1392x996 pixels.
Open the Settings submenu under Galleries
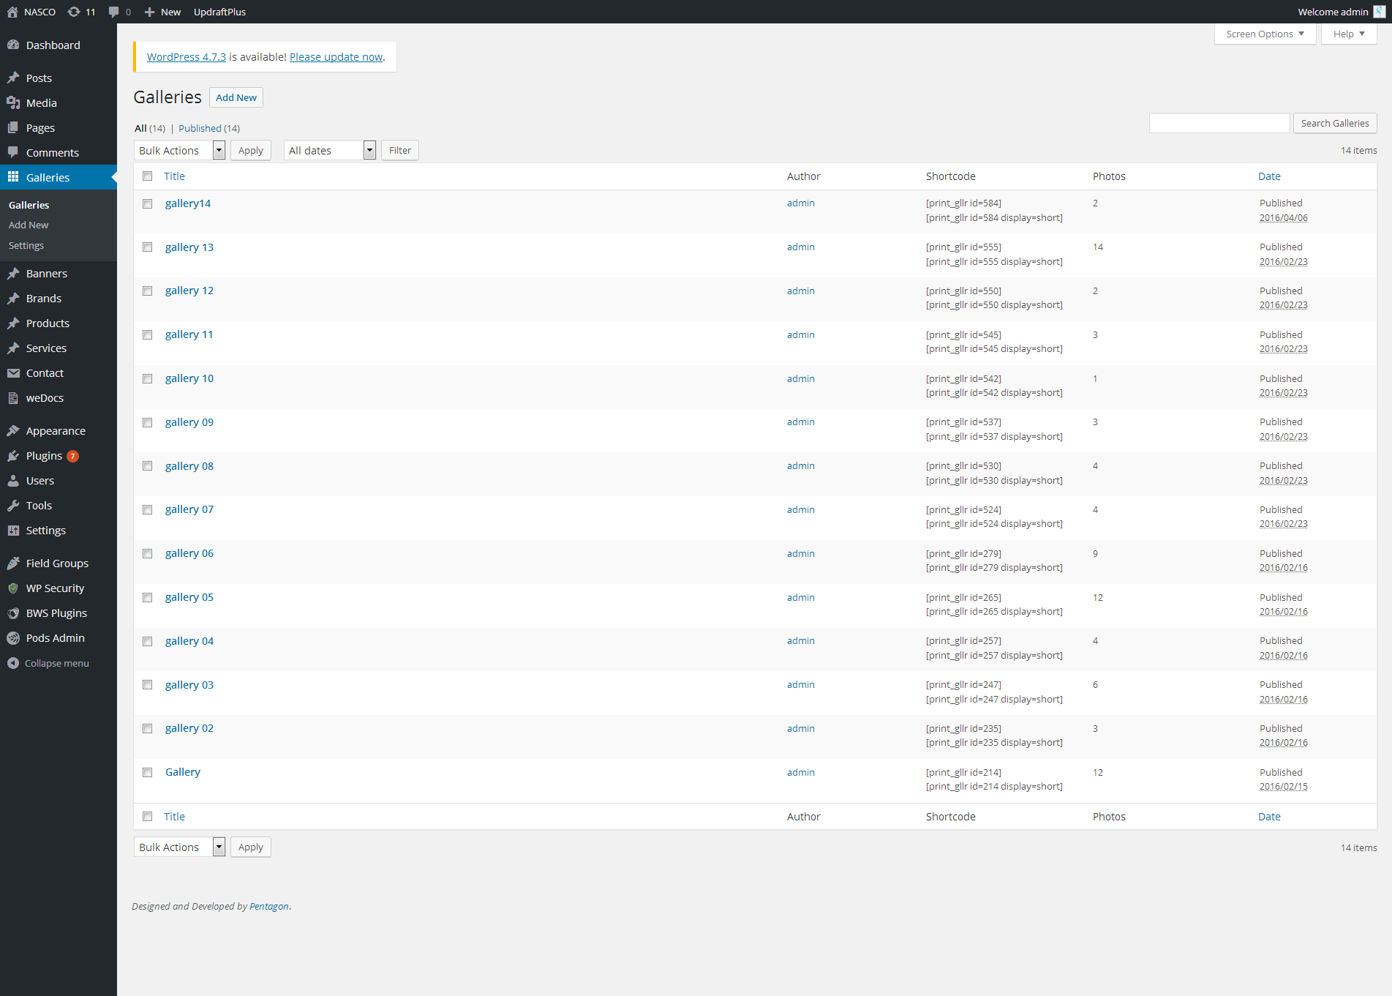(26, 246)
